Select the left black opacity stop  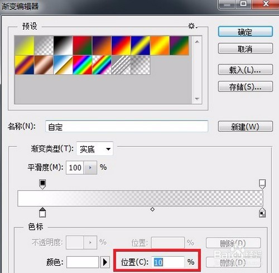(x=42, y=184)
